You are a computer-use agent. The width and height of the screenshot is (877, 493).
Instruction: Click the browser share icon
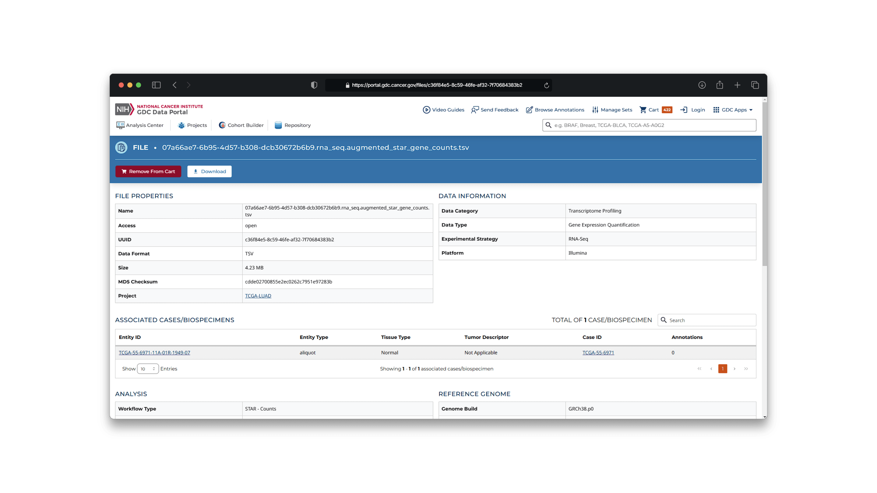[719, 85]
